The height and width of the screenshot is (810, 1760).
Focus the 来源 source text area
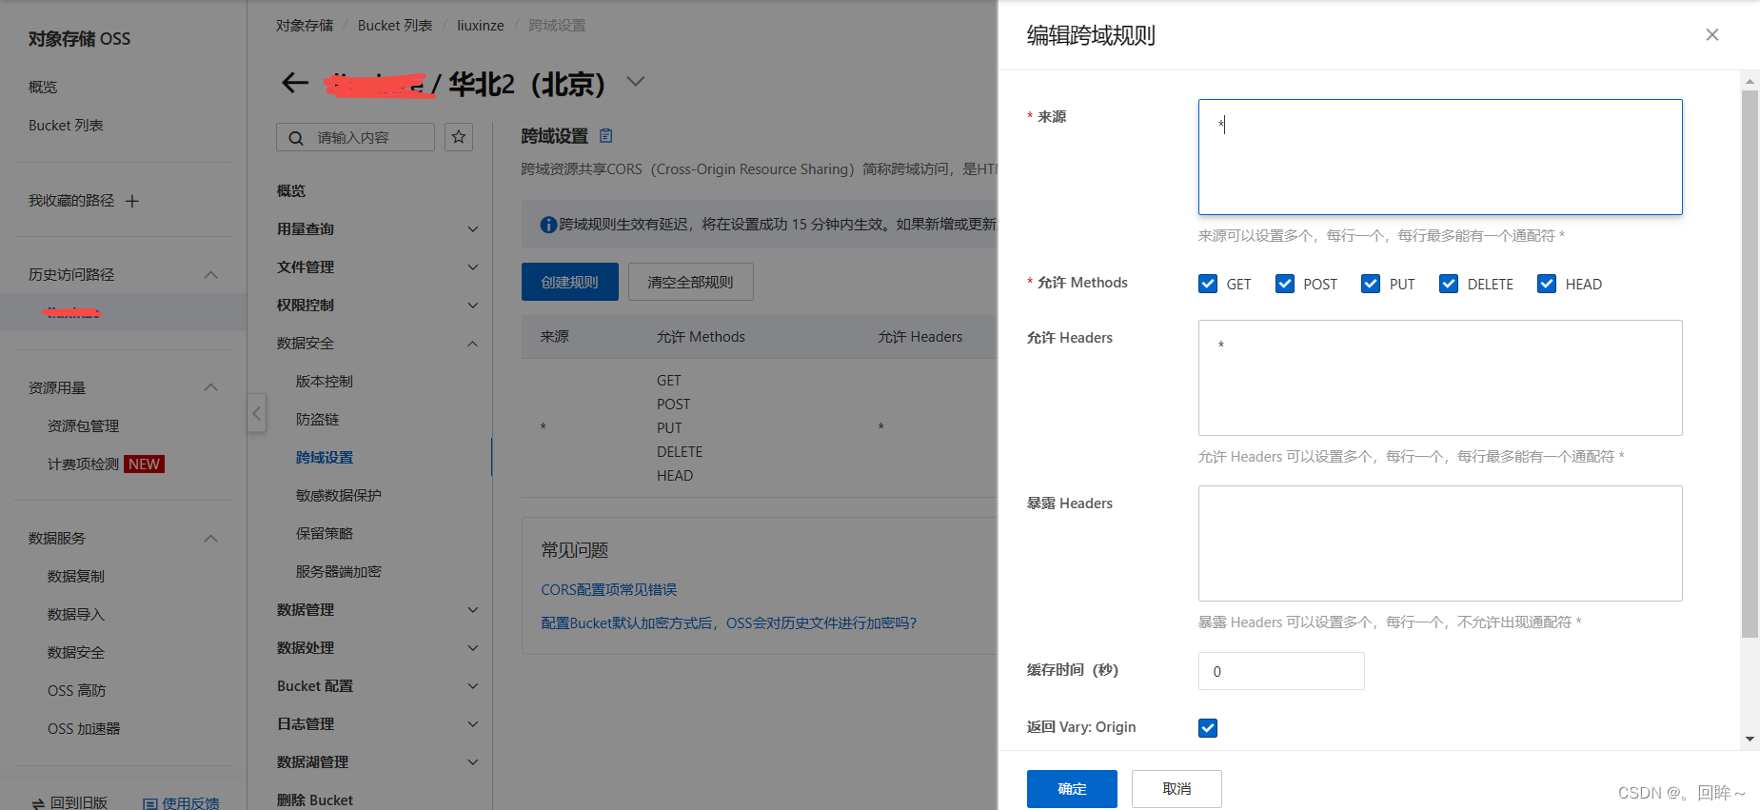(1440, 157)
